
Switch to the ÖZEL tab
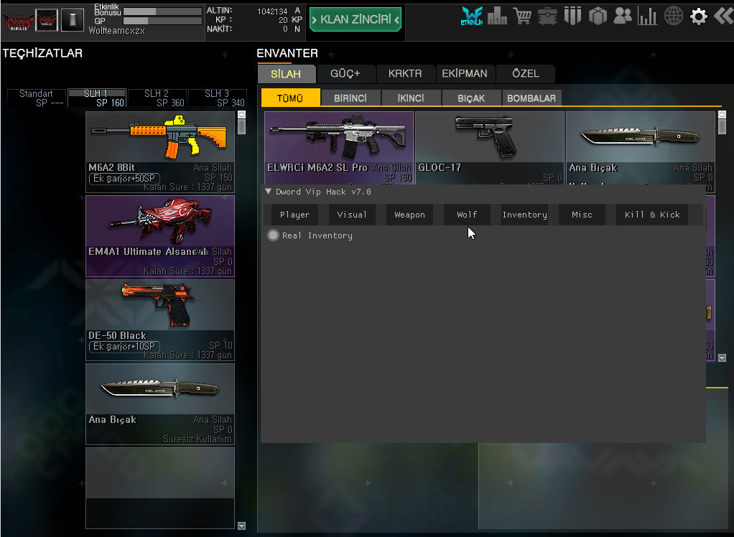(526, 74)
